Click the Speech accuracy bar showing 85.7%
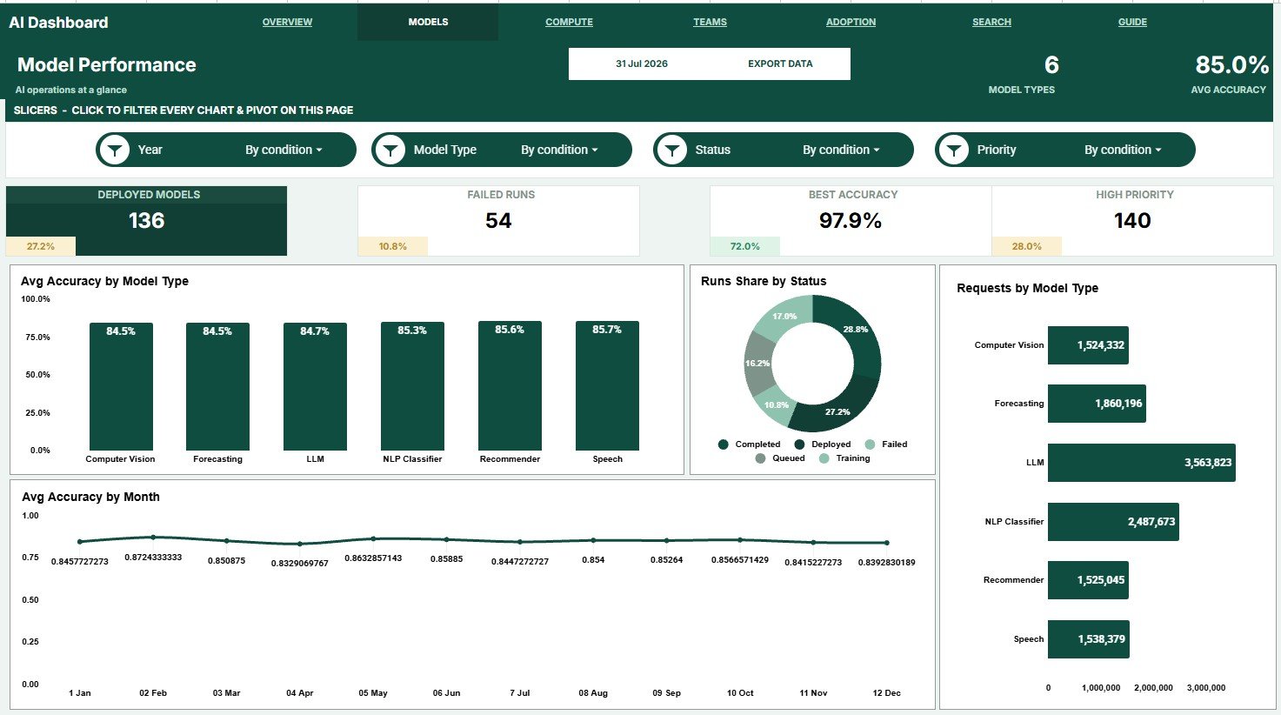Screen dimensions: 1281x715 pyautogui.click(x=607, y=385)
